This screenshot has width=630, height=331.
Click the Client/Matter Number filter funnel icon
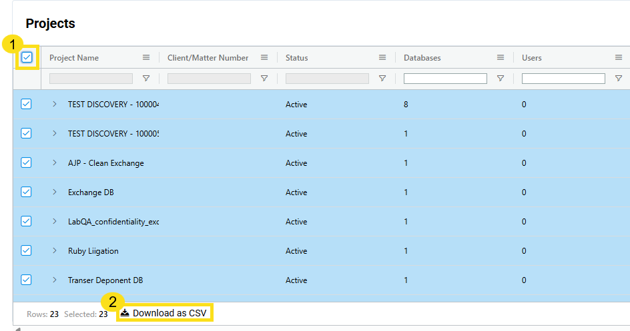click(x=264, y=79)
